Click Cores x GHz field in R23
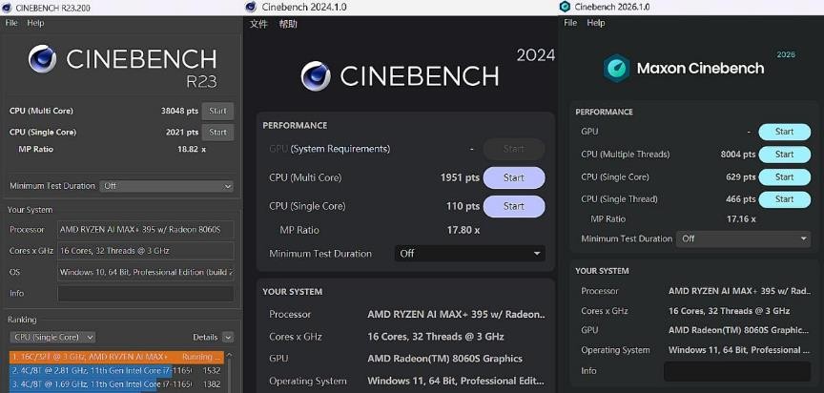 (x=146, y=251)
